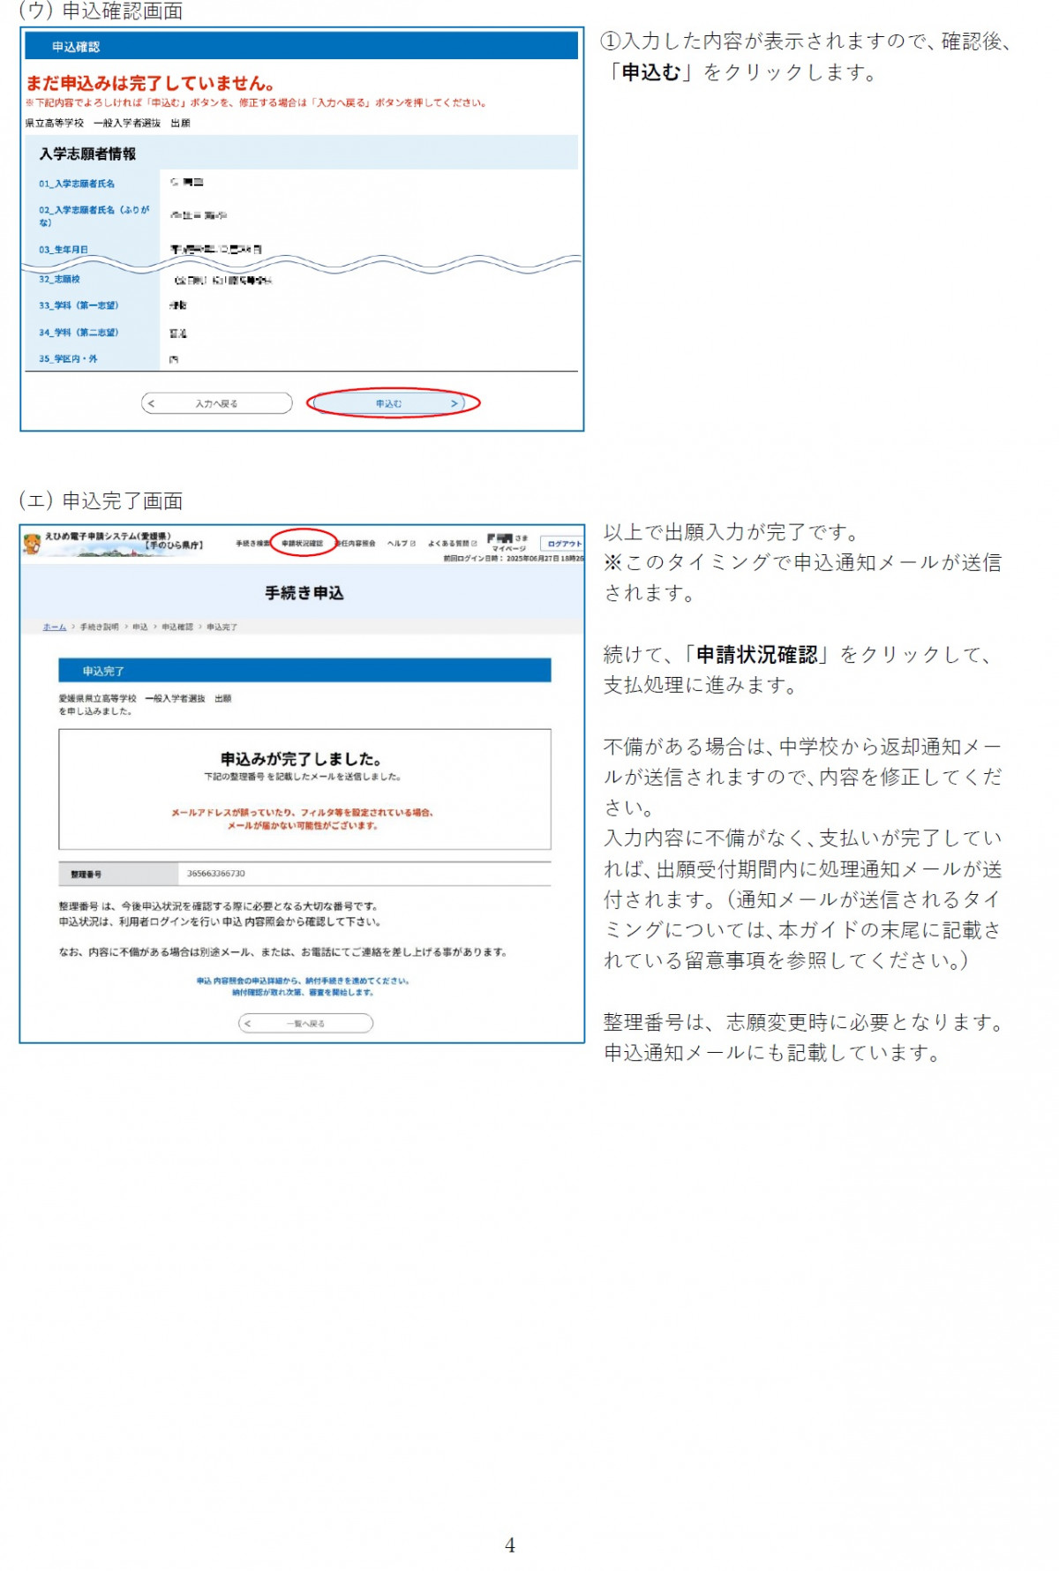
Task: Open the よくある質問 link
Action: (x=449, y=544)
